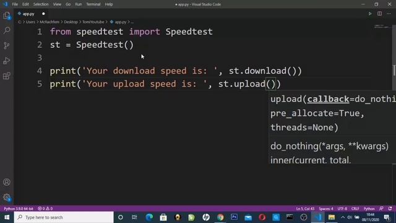Click the Users breadcrumb segment

point(30,22)
